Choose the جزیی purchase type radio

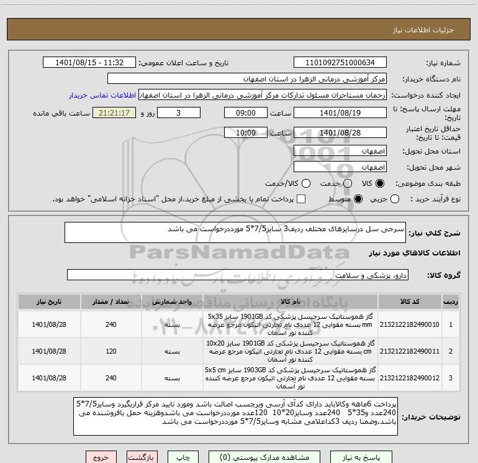(x=395, y=199)
